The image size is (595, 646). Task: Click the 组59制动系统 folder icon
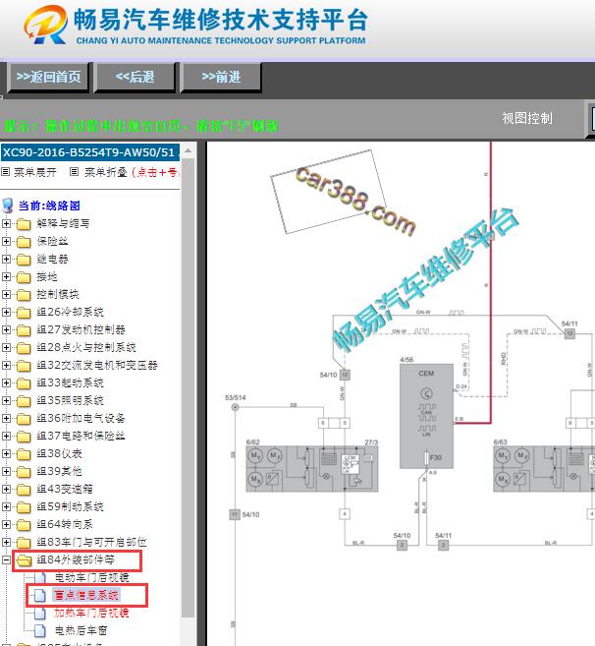point(24,507)
